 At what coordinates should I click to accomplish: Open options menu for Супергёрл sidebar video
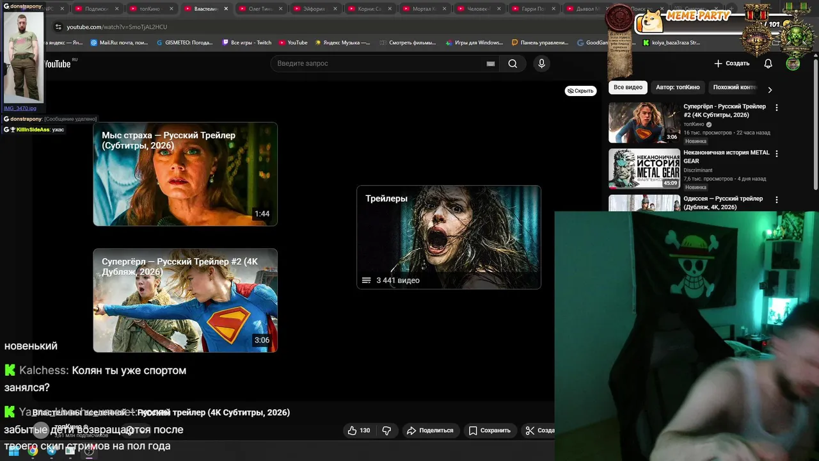[x=777, y=108]
